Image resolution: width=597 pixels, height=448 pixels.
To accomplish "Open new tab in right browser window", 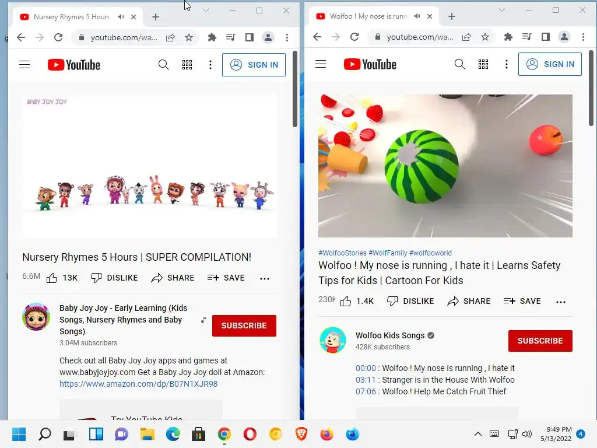I will pyautogui.click(x=452, y=16).
